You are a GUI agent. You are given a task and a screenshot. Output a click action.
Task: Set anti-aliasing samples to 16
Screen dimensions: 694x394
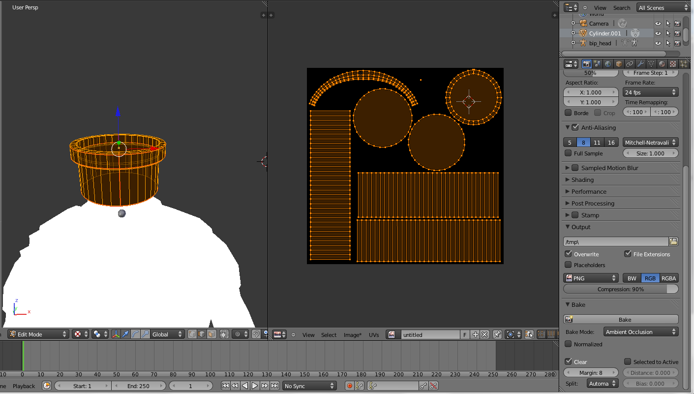coord(611,143)
